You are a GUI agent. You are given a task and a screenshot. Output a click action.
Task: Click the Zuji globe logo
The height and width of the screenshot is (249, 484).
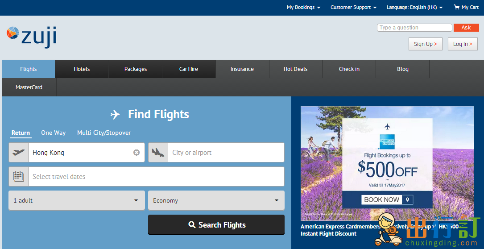[x=13, y=33]
